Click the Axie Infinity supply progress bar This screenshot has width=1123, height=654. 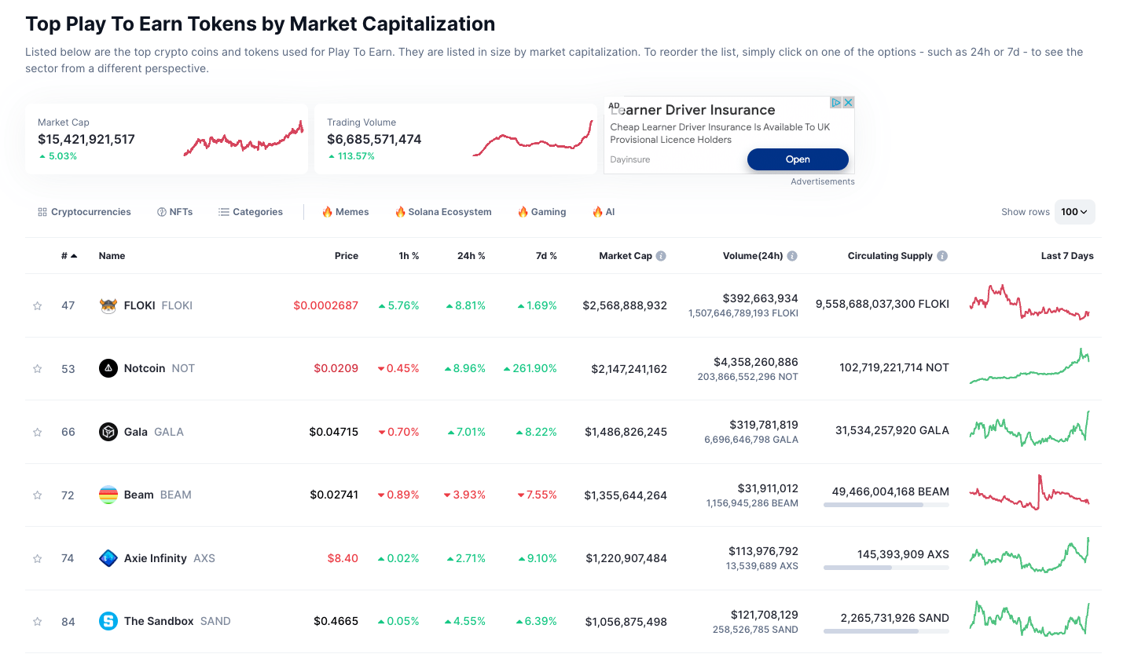[x=886, y=568]
